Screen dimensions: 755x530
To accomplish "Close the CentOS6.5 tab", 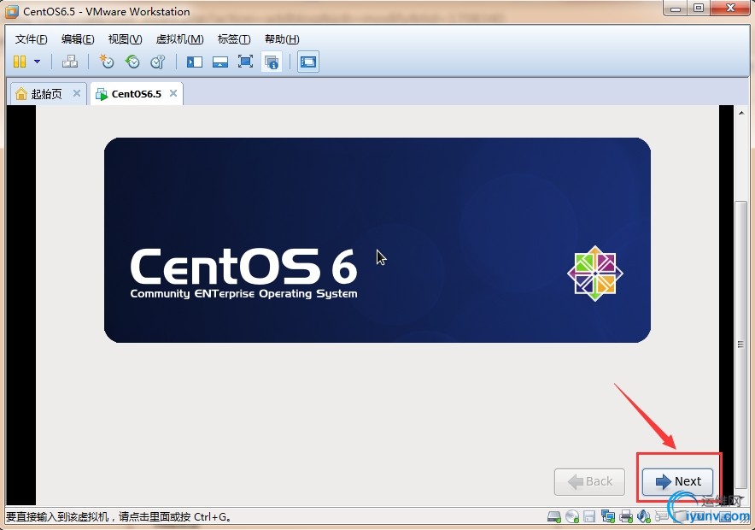I will click(173, 93).
